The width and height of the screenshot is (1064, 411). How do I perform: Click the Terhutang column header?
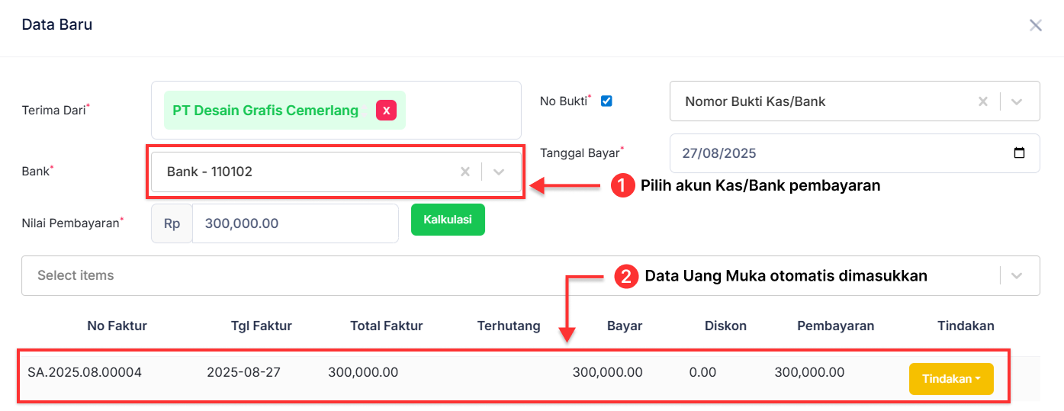[x=509, y=326]
